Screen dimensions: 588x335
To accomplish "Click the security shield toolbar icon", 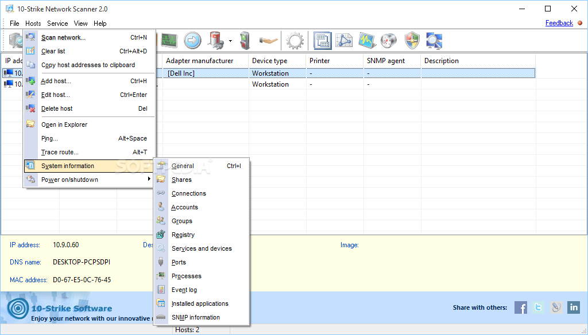I will click(412, 41).
